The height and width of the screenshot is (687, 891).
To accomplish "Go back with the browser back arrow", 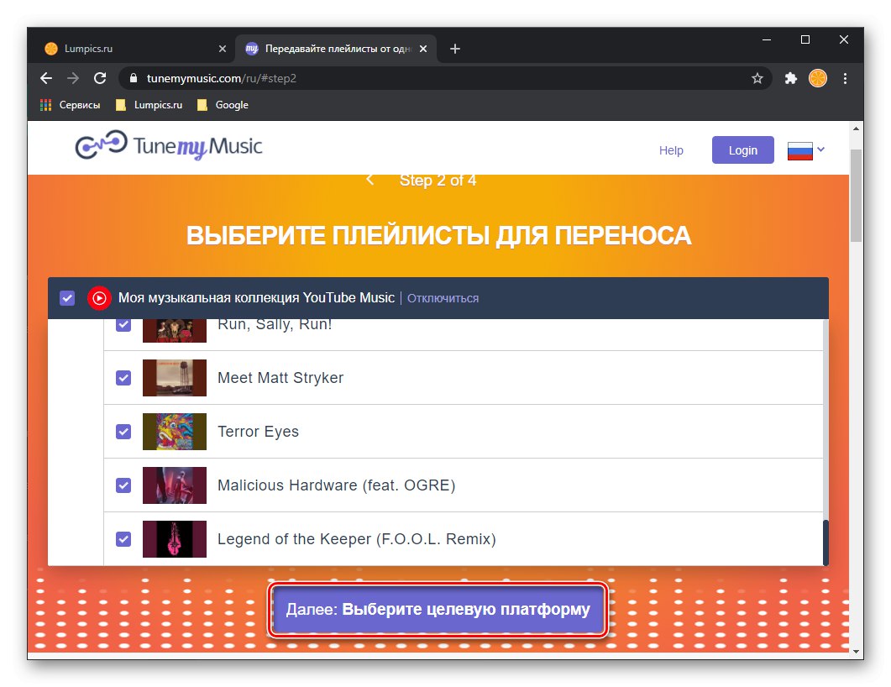I will point(46,78).
